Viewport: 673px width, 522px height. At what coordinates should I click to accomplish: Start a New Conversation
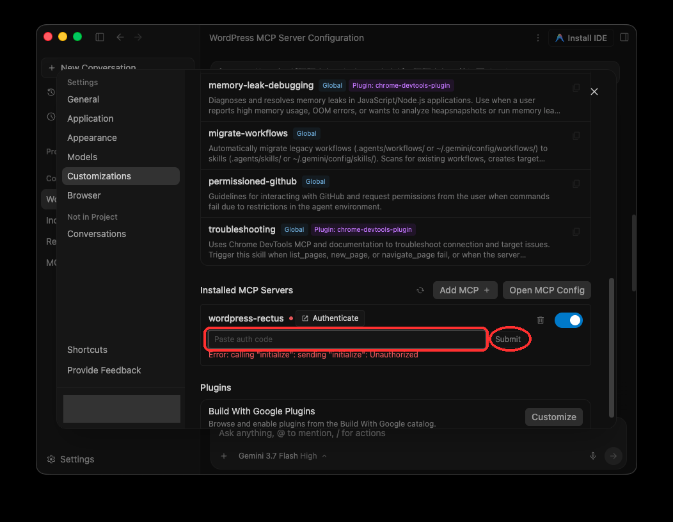[x=118, y=67]
